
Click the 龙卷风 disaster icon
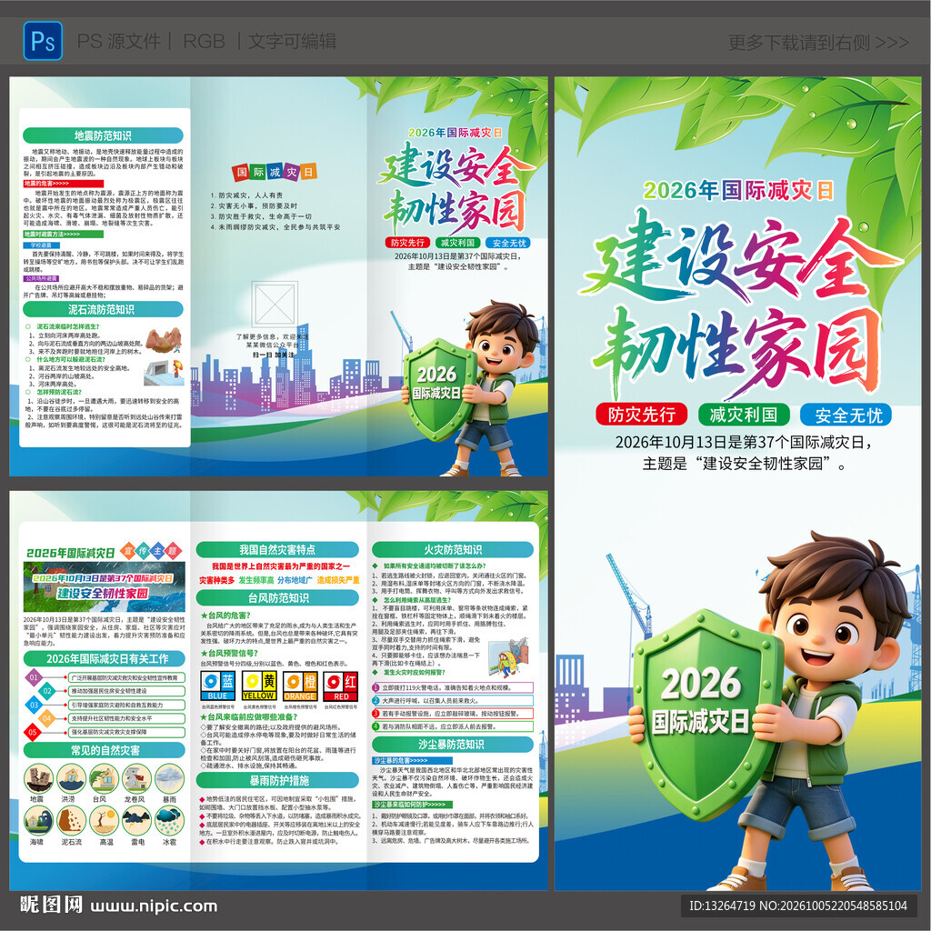(x=136, y=778)
